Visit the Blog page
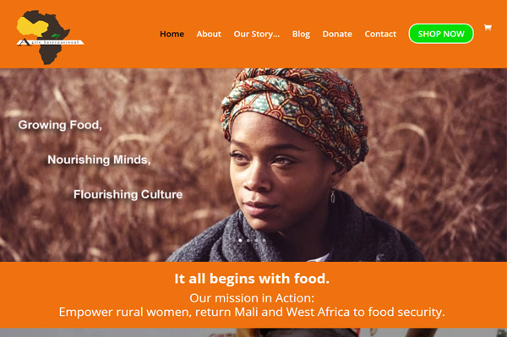Screen dimensions: 507x337 tap(301, 34)
